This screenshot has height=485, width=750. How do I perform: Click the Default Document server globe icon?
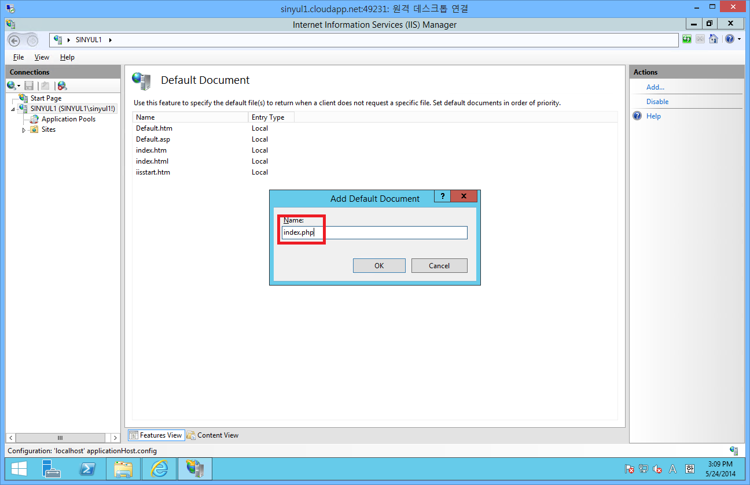click(142, 81)
